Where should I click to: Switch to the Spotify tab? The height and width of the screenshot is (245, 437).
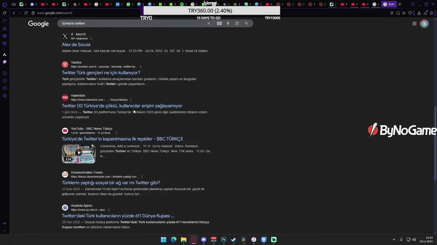182,4
